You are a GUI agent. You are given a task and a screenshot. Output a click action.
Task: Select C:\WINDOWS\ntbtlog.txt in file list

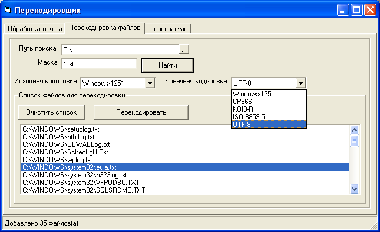click(x=185, y=137)
